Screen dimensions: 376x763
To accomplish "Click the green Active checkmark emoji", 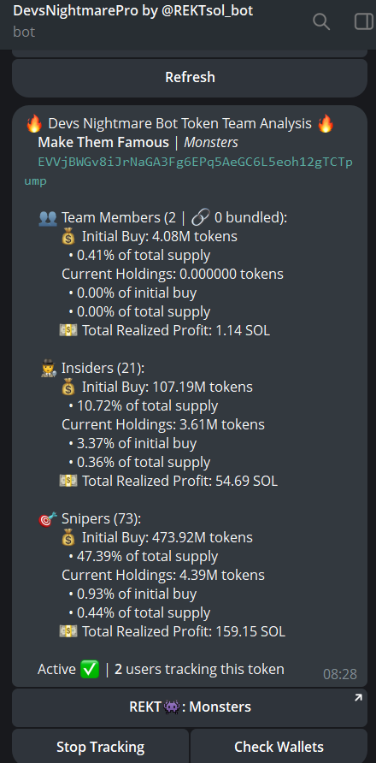I will [90, 669].
